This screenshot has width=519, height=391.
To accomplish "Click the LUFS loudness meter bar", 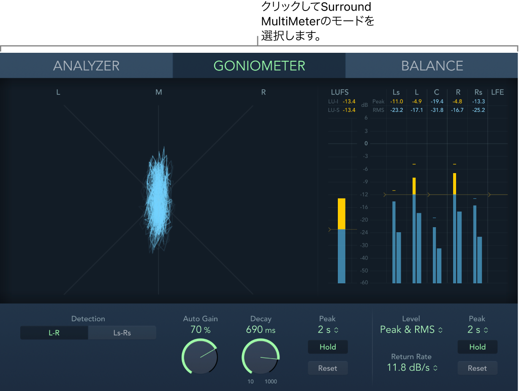I will (x=341, y=241).
